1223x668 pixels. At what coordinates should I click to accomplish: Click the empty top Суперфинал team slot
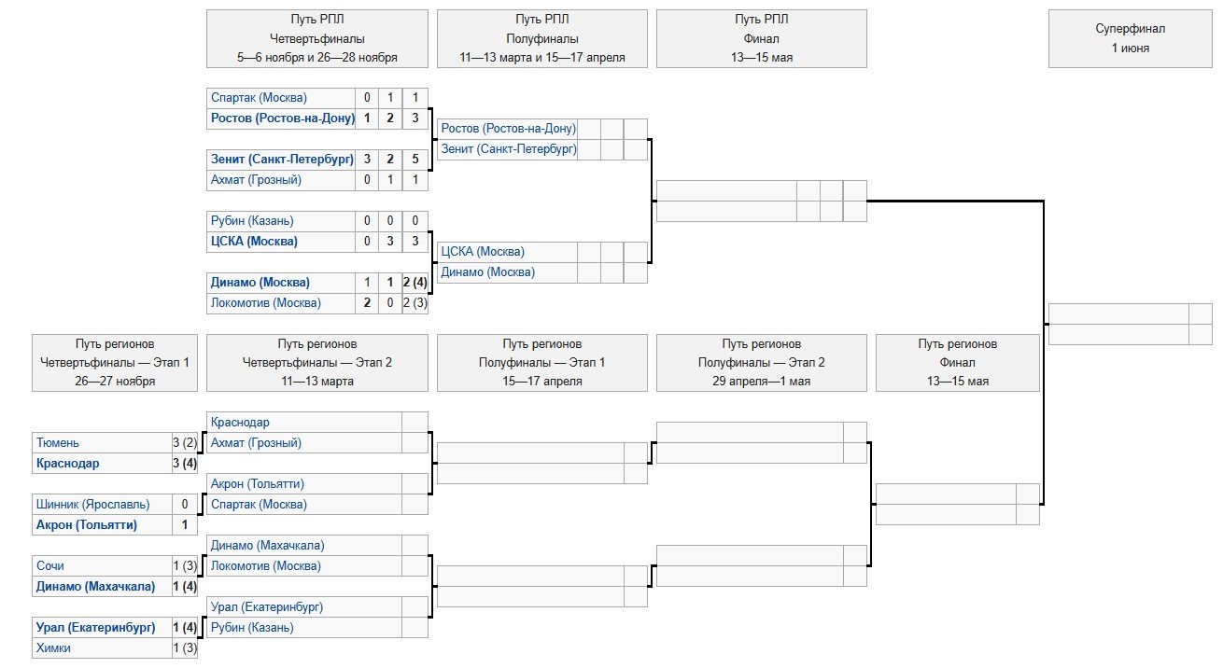tap(1118, 313)
